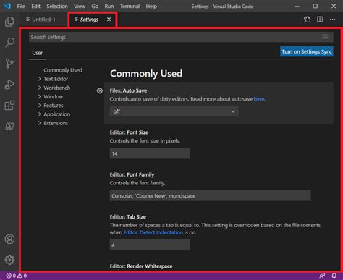Open the View menu
The height and width of the screenshot is (280, 343).
(80, 7)
